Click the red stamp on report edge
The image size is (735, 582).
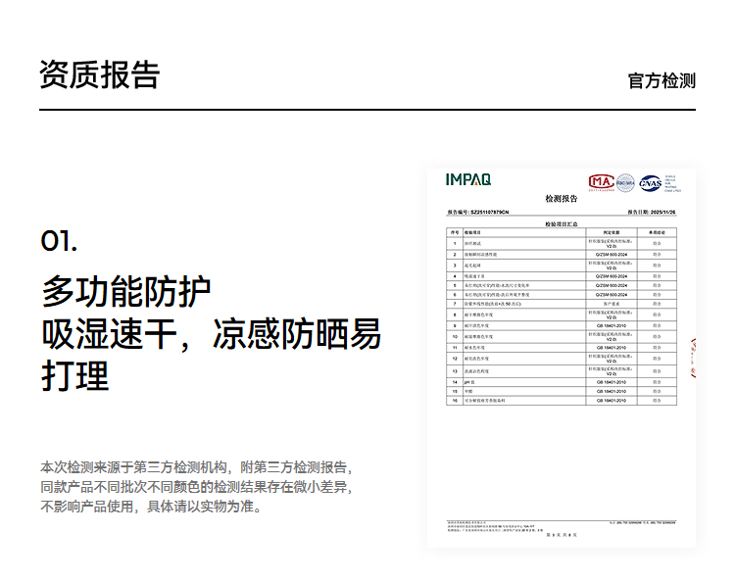click(x=694, y=358)
